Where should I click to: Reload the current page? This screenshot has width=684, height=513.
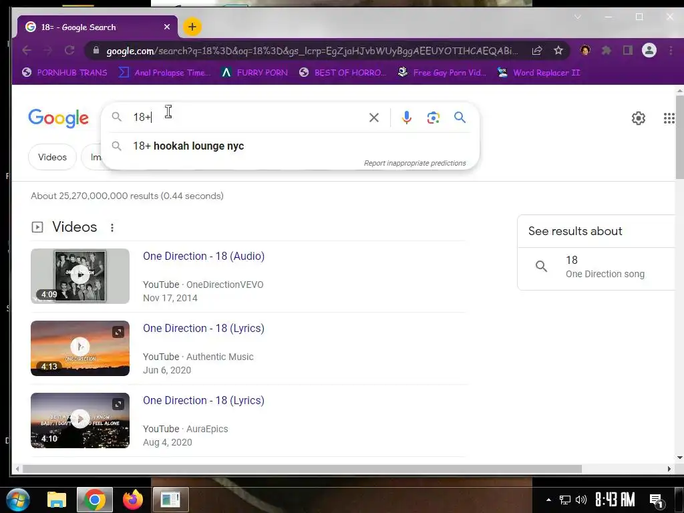click(x=69, y=51)
